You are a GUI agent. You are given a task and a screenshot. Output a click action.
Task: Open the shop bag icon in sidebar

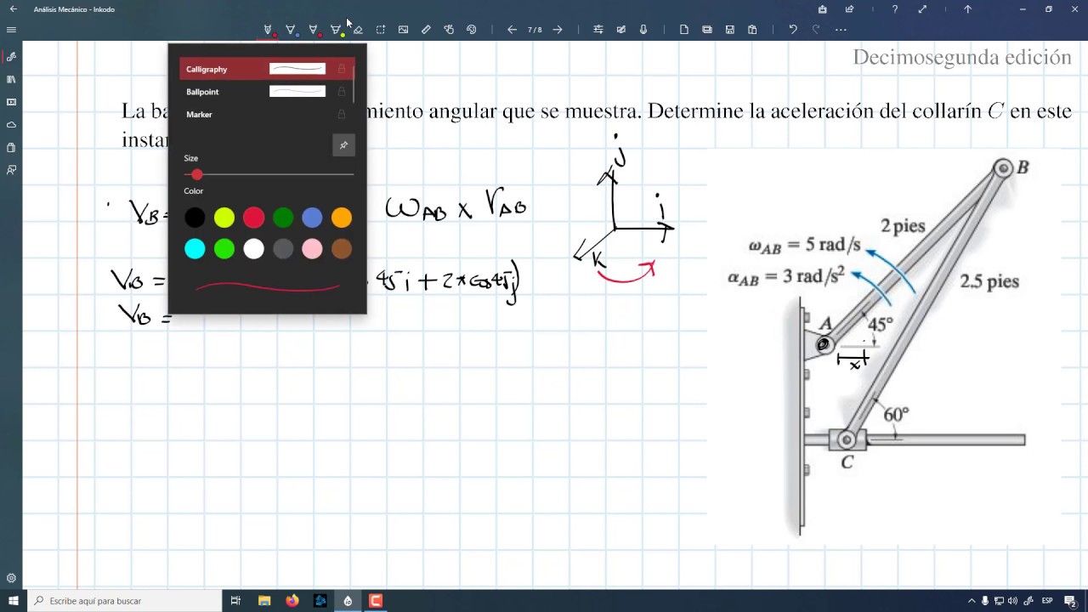click(11, 147)
